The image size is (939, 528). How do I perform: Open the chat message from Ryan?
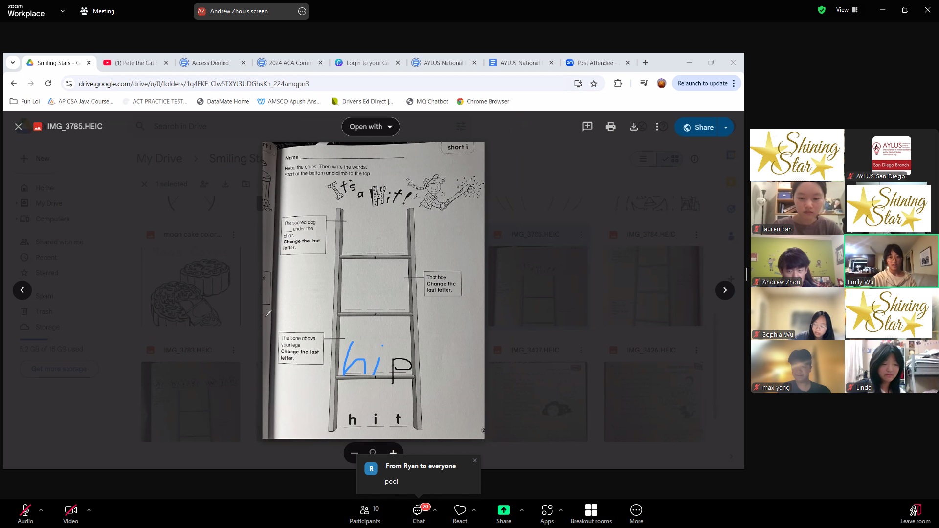coord(419,474)
